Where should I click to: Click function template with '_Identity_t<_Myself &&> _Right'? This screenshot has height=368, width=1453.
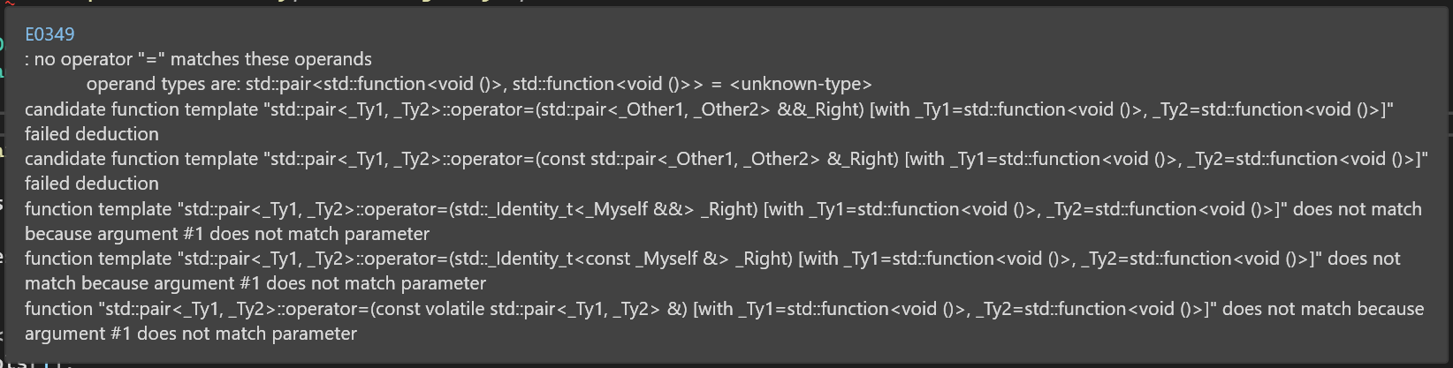pos(723,209)
